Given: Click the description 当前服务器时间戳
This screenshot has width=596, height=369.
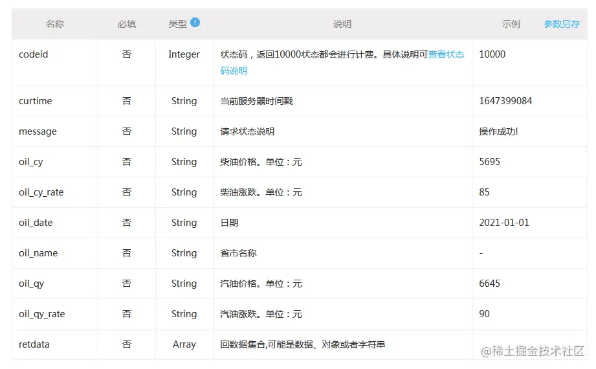Looking at the screenshot, I should (x=256, y=101).
